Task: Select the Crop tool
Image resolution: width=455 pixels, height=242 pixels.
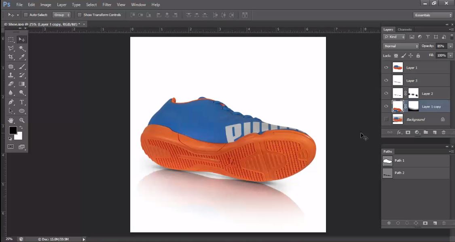Action: (11, 57)
